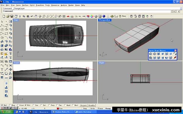Click the New file icon in toolbar
This screenshot has width=183, height=114.
coord(4,16)
